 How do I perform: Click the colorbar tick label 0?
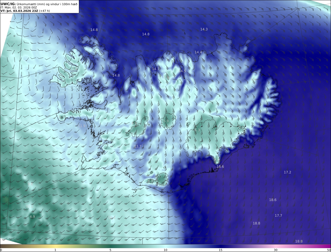point(1,250)
